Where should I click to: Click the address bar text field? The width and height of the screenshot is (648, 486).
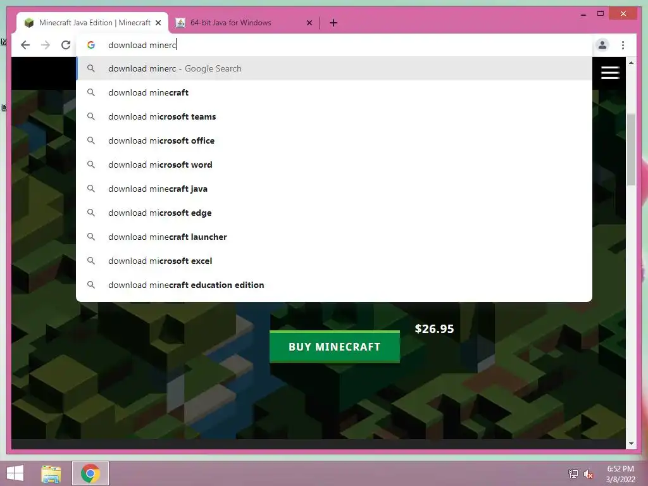(334, 45)
